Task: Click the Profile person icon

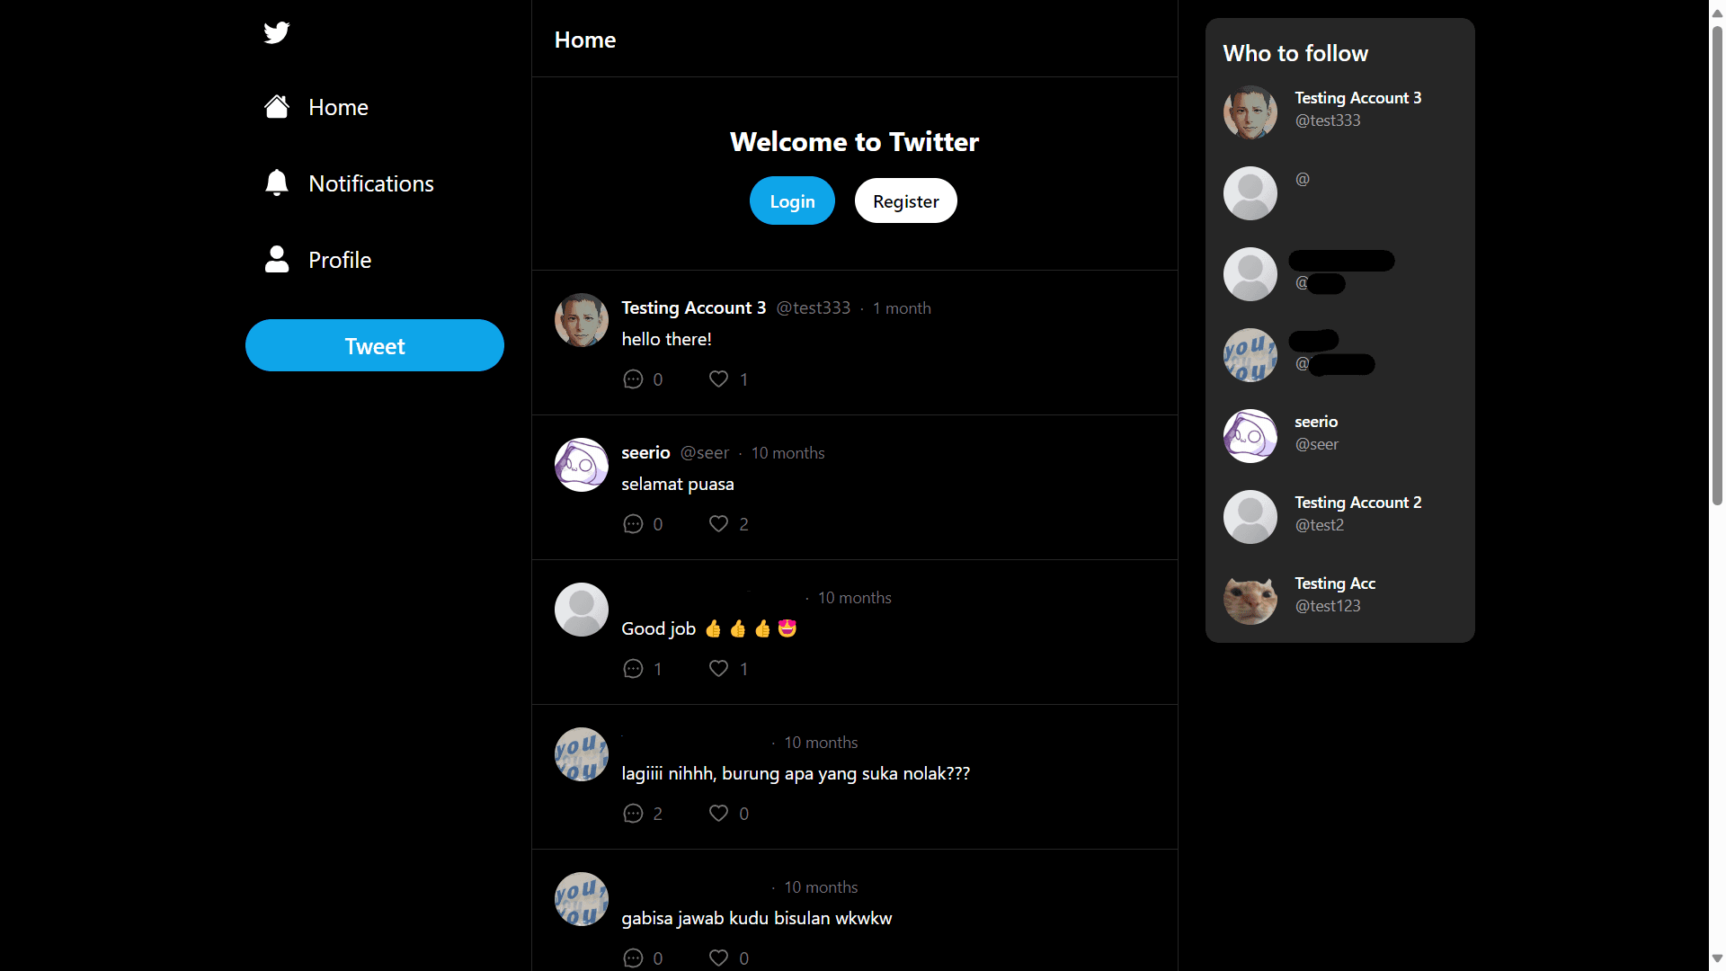Action: coord(275,260)
